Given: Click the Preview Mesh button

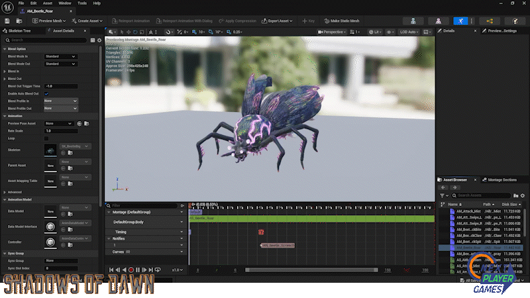Looking at the screenshot, I should (x=49, y=21).
